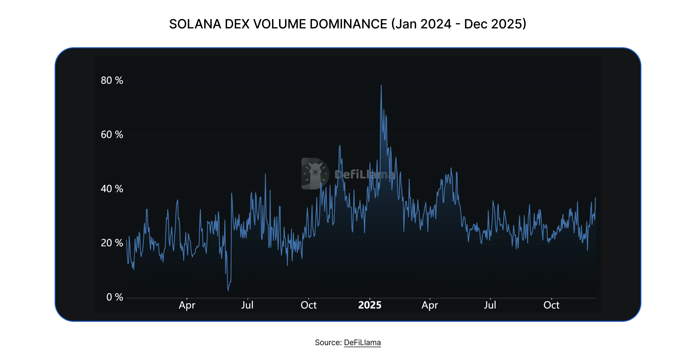Click the 'Source:' caption text
This screenshot has width=696, height=363.
pyautogui.click(x=328, y=343)
